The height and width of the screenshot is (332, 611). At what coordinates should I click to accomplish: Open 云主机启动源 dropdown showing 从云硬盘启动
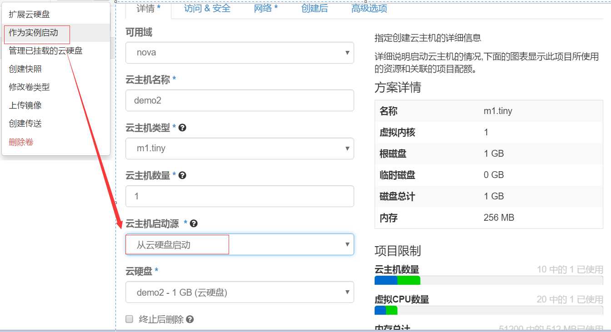click(240, 244)
